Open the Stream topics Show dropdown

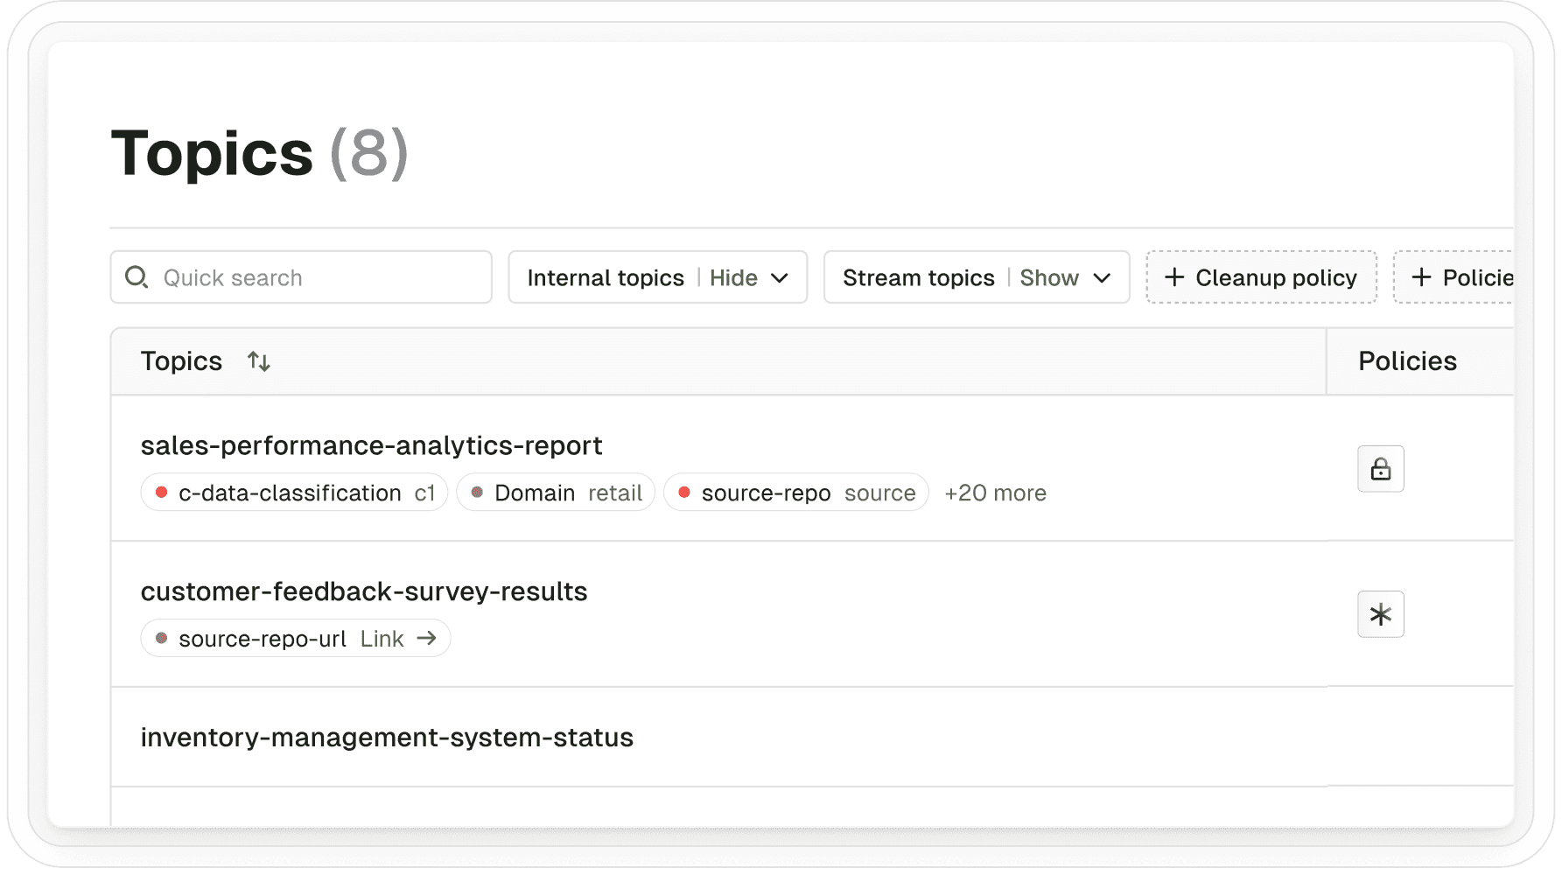coord(976,277)
